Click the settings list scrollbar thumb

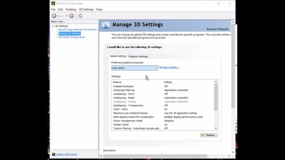tap(216, 97)
